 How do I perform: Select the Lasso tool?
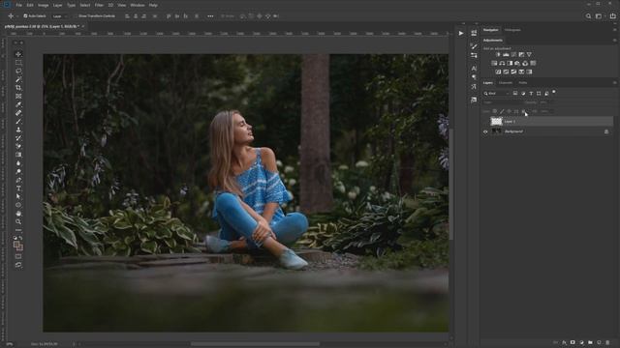(x=18, y=71)
